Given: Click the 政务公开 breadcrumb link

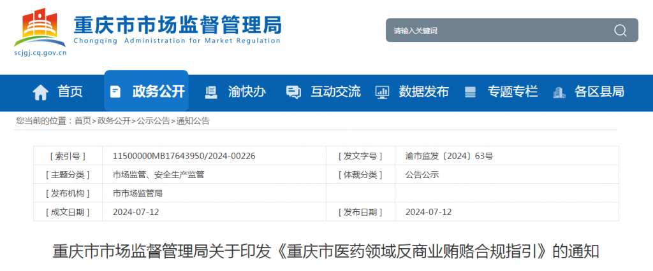Looking at the screenshot, I should 114,122.
